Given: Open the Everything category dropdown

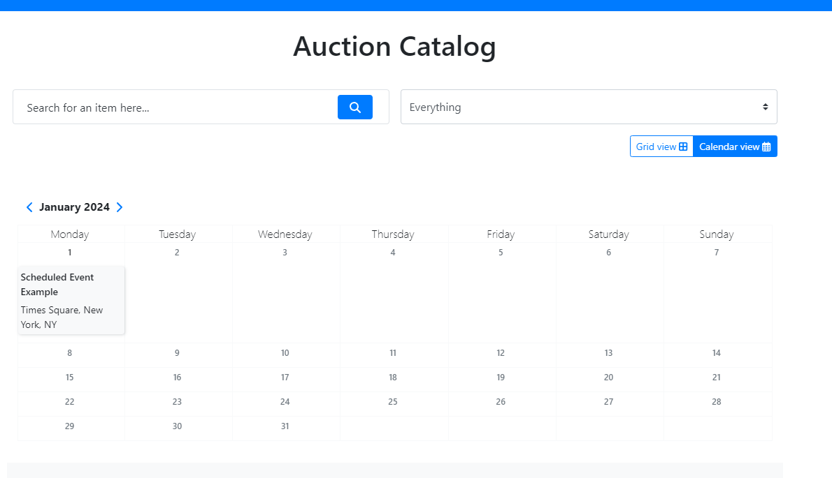Looking at the screenshot, I should click(x=589, y=107).
